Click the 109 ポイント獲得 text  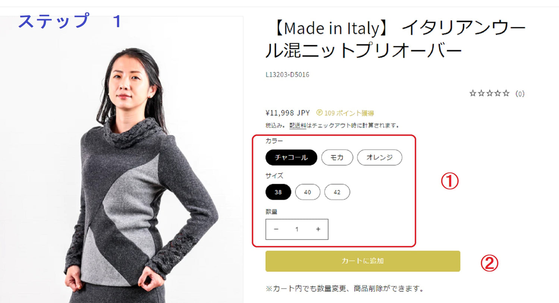tap(349, 113)
